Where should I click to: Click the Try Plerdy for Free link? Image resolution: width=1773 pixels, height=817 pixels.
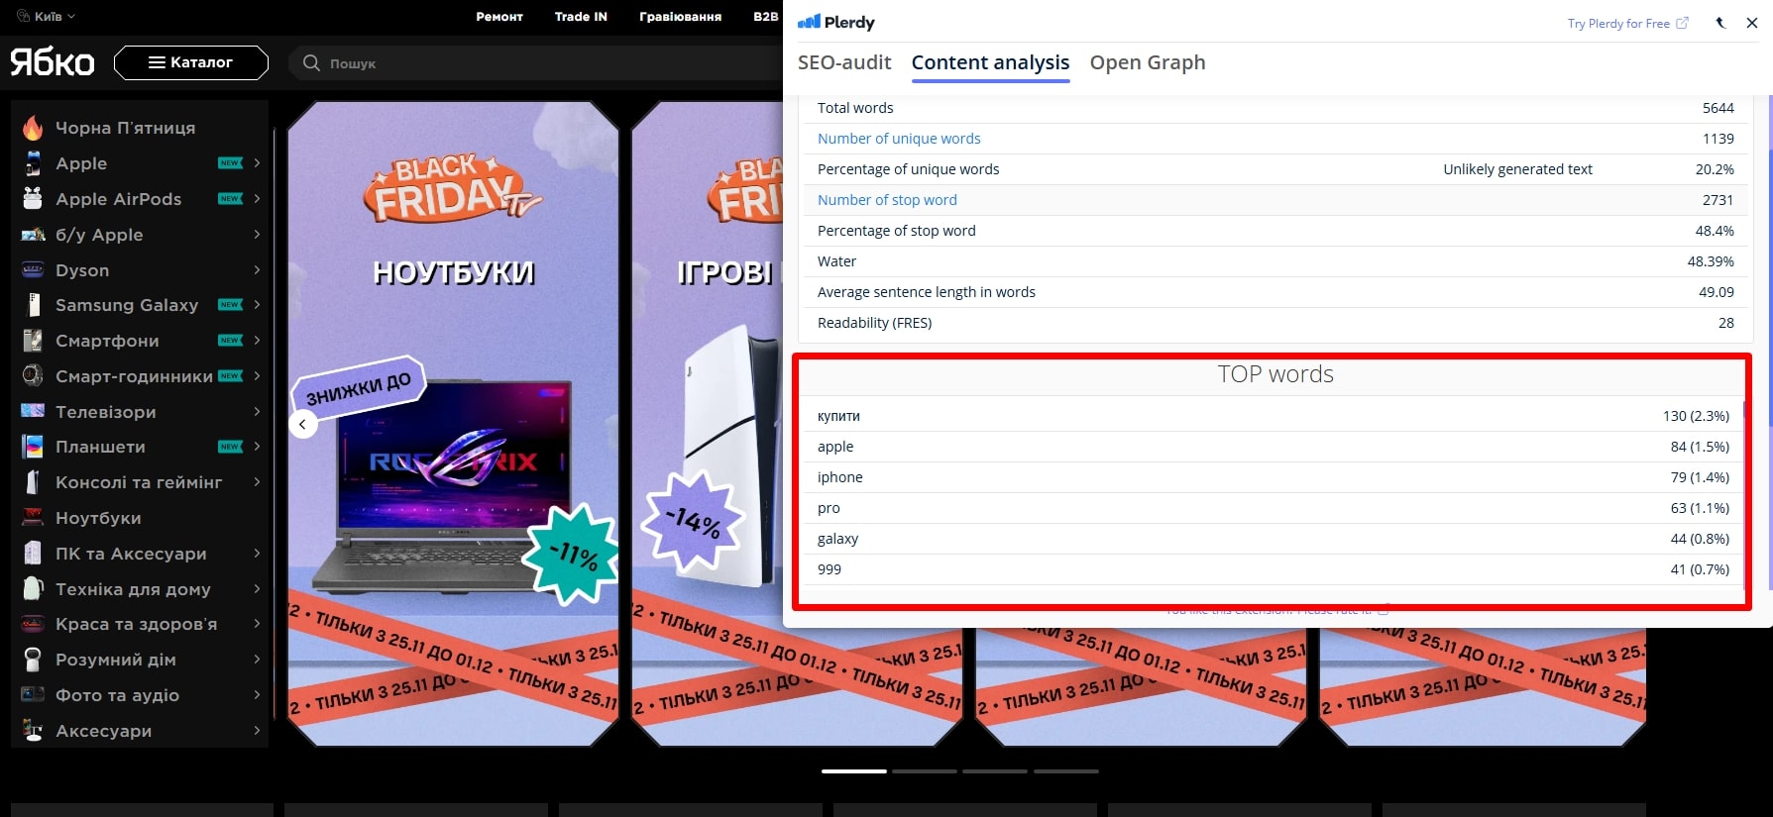pyautogui.click(x=1627, y=23)
